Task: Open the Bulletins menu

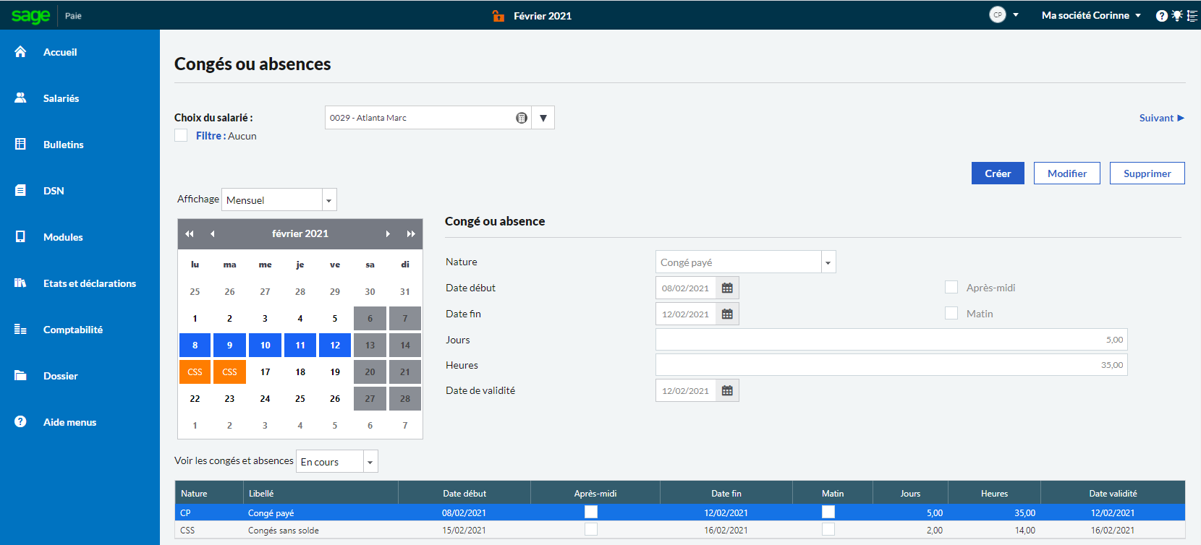Action: [64, 145]
